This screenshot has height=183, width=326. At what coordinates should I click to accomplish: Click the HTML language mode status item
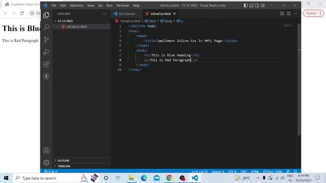pos(255,171)
